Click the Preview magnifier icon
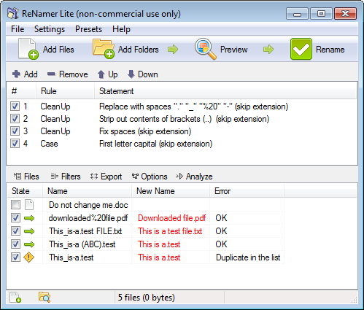Screen dimensions: 364x310 click(x=206, y=49)
